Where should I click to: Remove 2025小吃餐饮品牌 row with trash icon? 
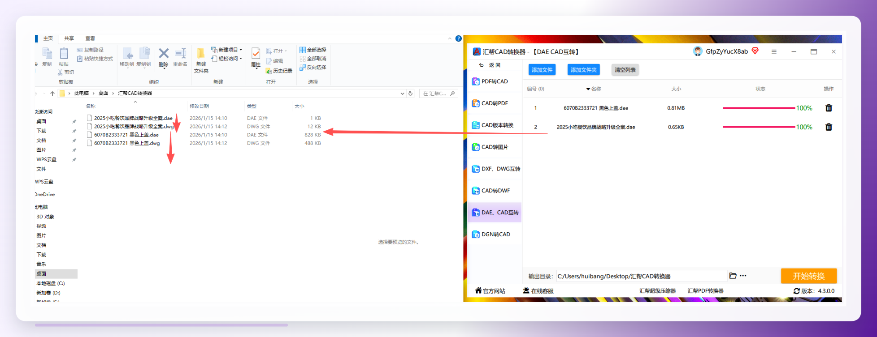click(x=829, y=127)
